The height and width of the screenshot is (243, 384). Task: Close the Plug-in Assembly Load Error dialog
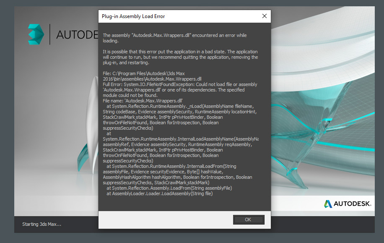(x=265, y=16)
